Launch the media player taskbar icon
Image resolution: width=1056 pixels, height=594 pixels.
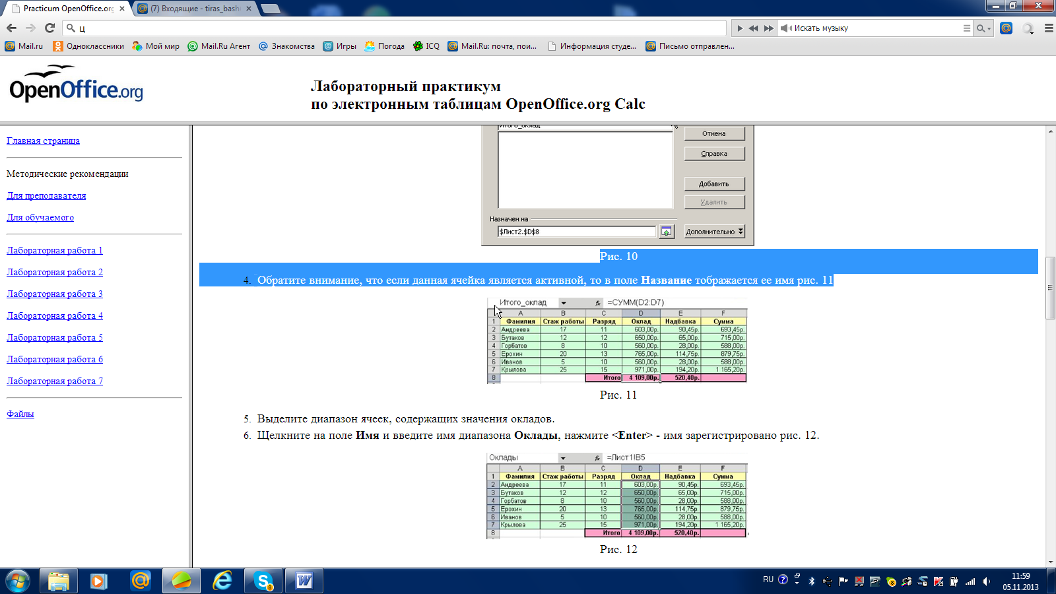click(99, 581)
